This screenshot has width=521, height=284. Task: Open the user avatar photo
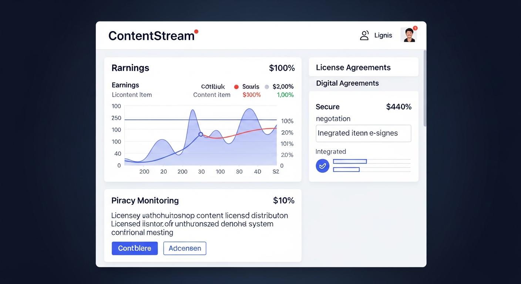(409, 35)
